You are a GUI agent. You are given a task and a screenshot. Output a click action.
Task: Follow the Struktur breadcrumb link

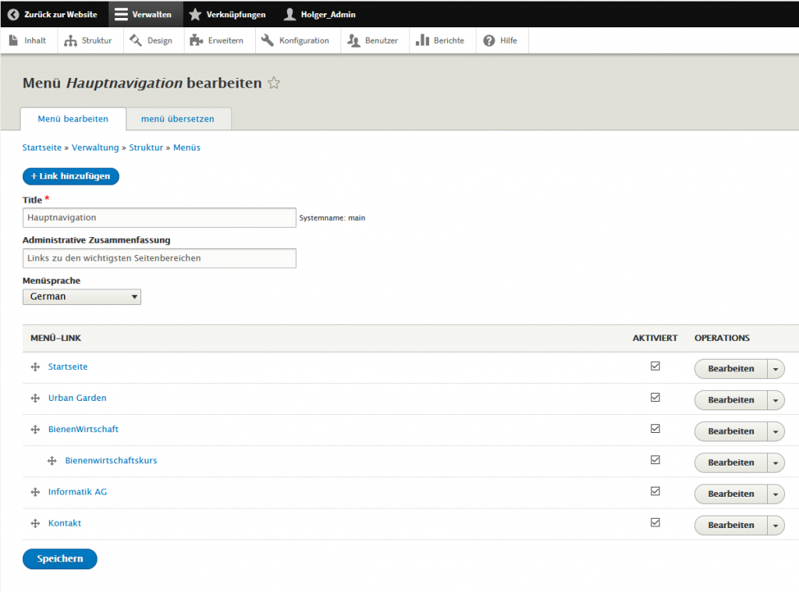(x=146, y=147)
